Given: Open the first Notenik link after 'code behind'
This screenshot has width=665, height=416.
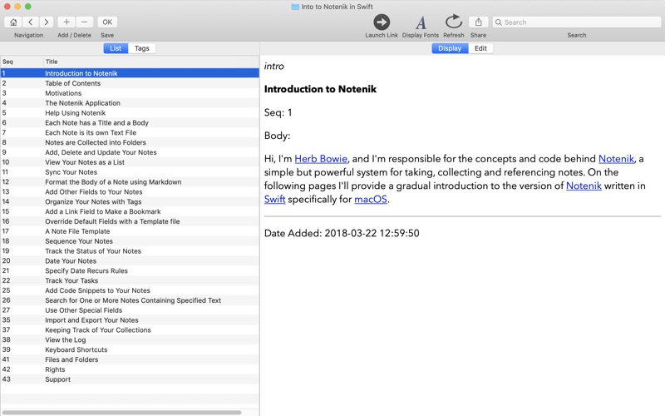Looking at the screenshot, I should pos(616,159).
